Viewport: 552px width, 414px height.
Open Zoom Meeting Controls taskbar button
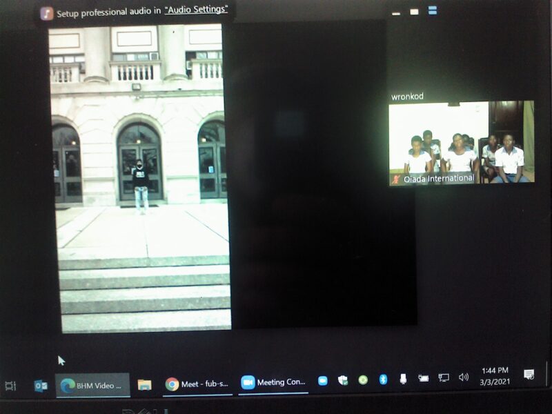point(273,382)
